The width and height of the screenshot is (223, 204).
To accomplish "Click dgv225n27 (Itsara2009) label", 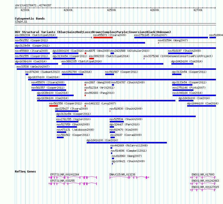I will pyautogui.click(x=72, y=109).
